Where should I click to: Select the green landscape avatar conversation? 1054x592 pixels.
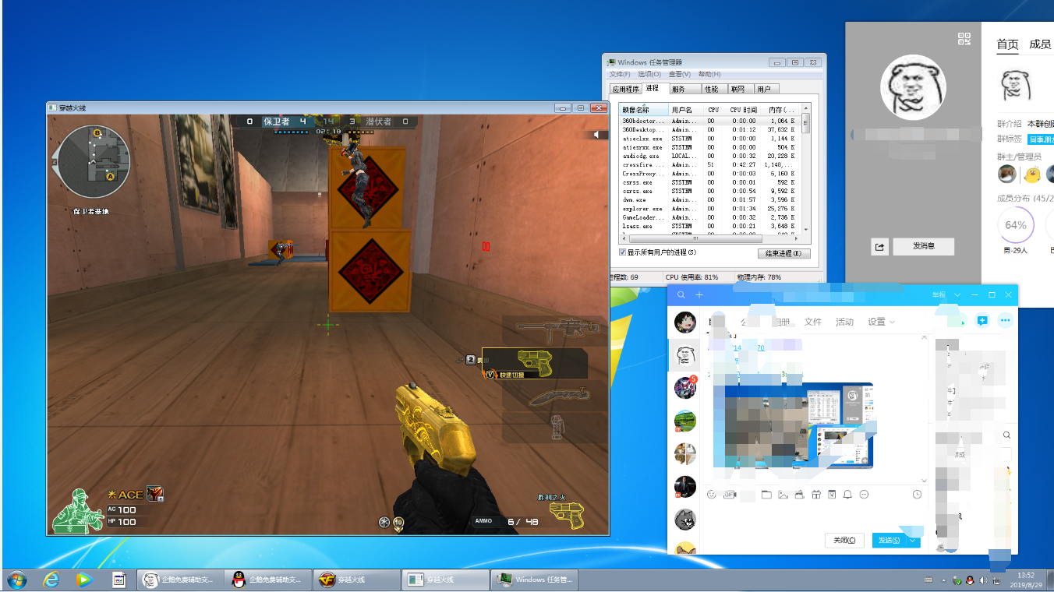684,421
